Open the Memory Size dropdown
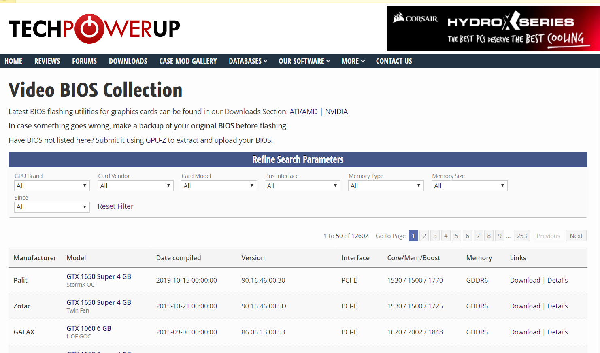Viewport: 600px width, 353px height. click(x=470, y=186)
